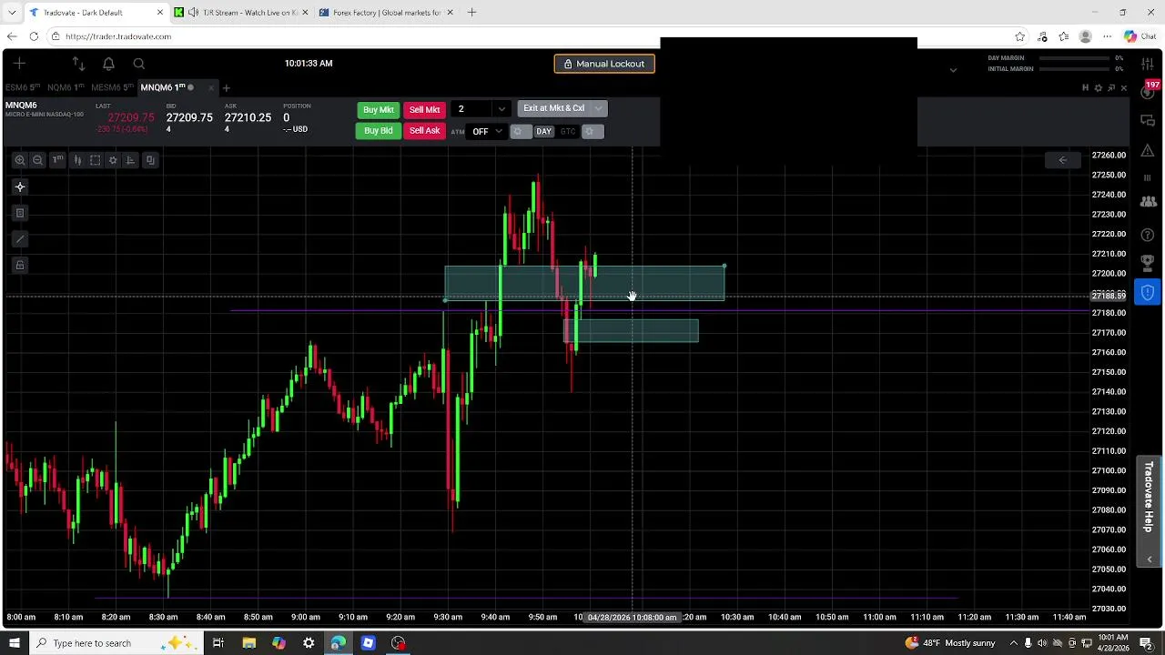Open the Tradovate Help side tab
Screen dimensions: 1165x655
click(x=1150, y=509)
